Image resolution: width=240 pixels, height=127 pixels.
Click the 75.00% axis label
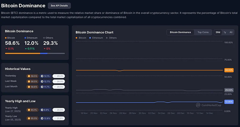228,60
